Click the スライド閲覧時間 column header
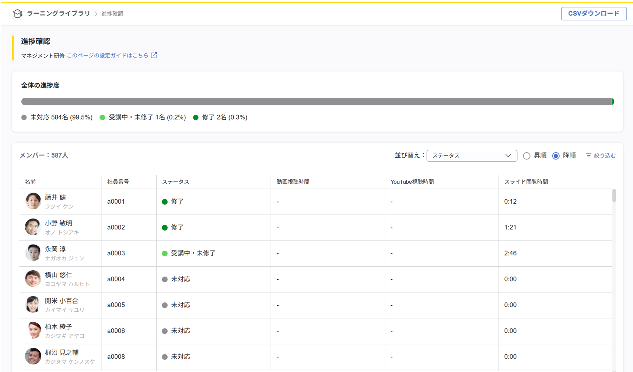This screenshot has width=633, height=372. (x=526, y=182)
